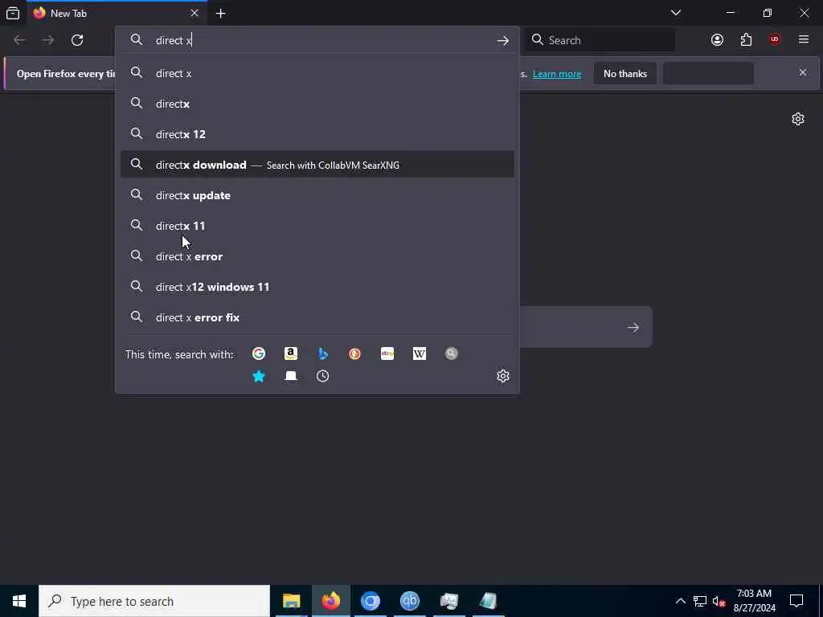Viewport: 823px width, 617px height.
Task: Go back using the back arrow
Action: [x=19, y=40]
